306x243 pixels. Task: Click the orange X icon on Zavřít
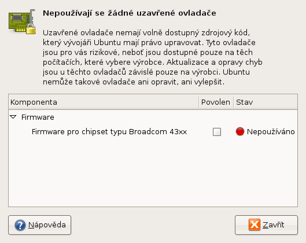tap(255, 224)
